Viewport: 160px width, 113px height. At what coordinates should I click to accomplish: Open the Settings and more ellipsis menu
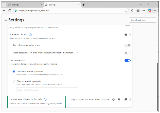point(144,11)
